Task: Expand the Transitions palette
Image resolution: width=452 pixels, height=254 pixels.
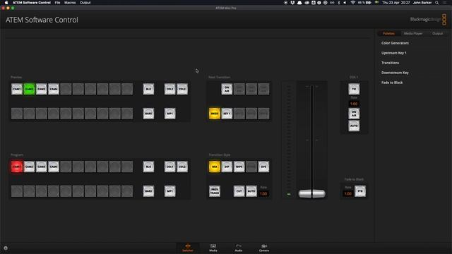Action: [390, 63]
